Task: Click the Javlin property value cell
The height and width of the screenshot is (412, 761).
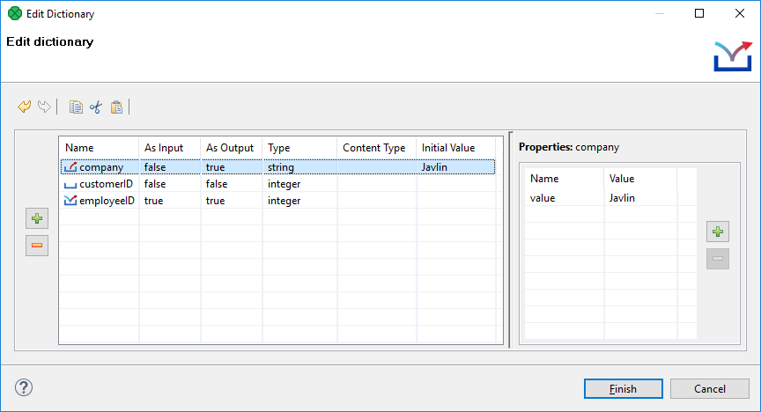Action: [x=640, y=197]
